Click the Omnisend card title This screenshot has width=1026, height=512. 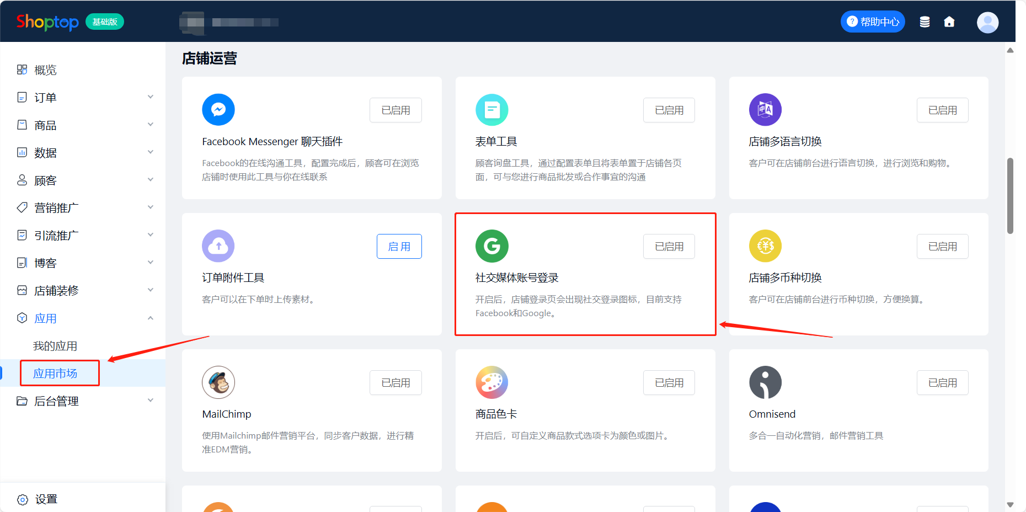point(772,414)
